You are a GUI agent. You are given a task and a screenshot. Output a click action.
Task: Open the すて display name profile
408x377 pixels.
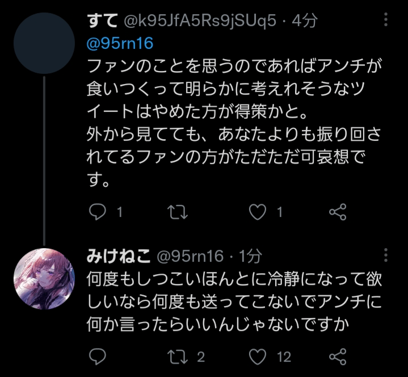pyautogui.click(x=103, y=22)
